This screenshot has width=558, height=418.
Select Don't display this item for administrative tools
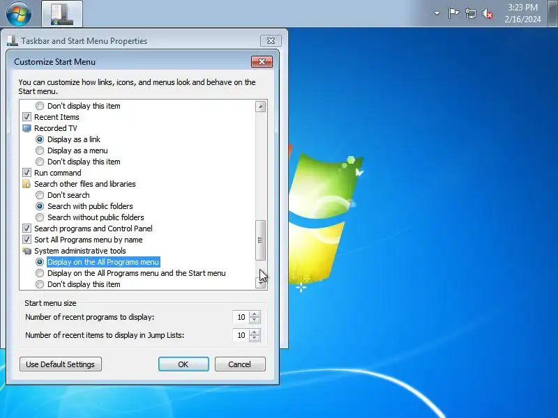click(40, 284)
